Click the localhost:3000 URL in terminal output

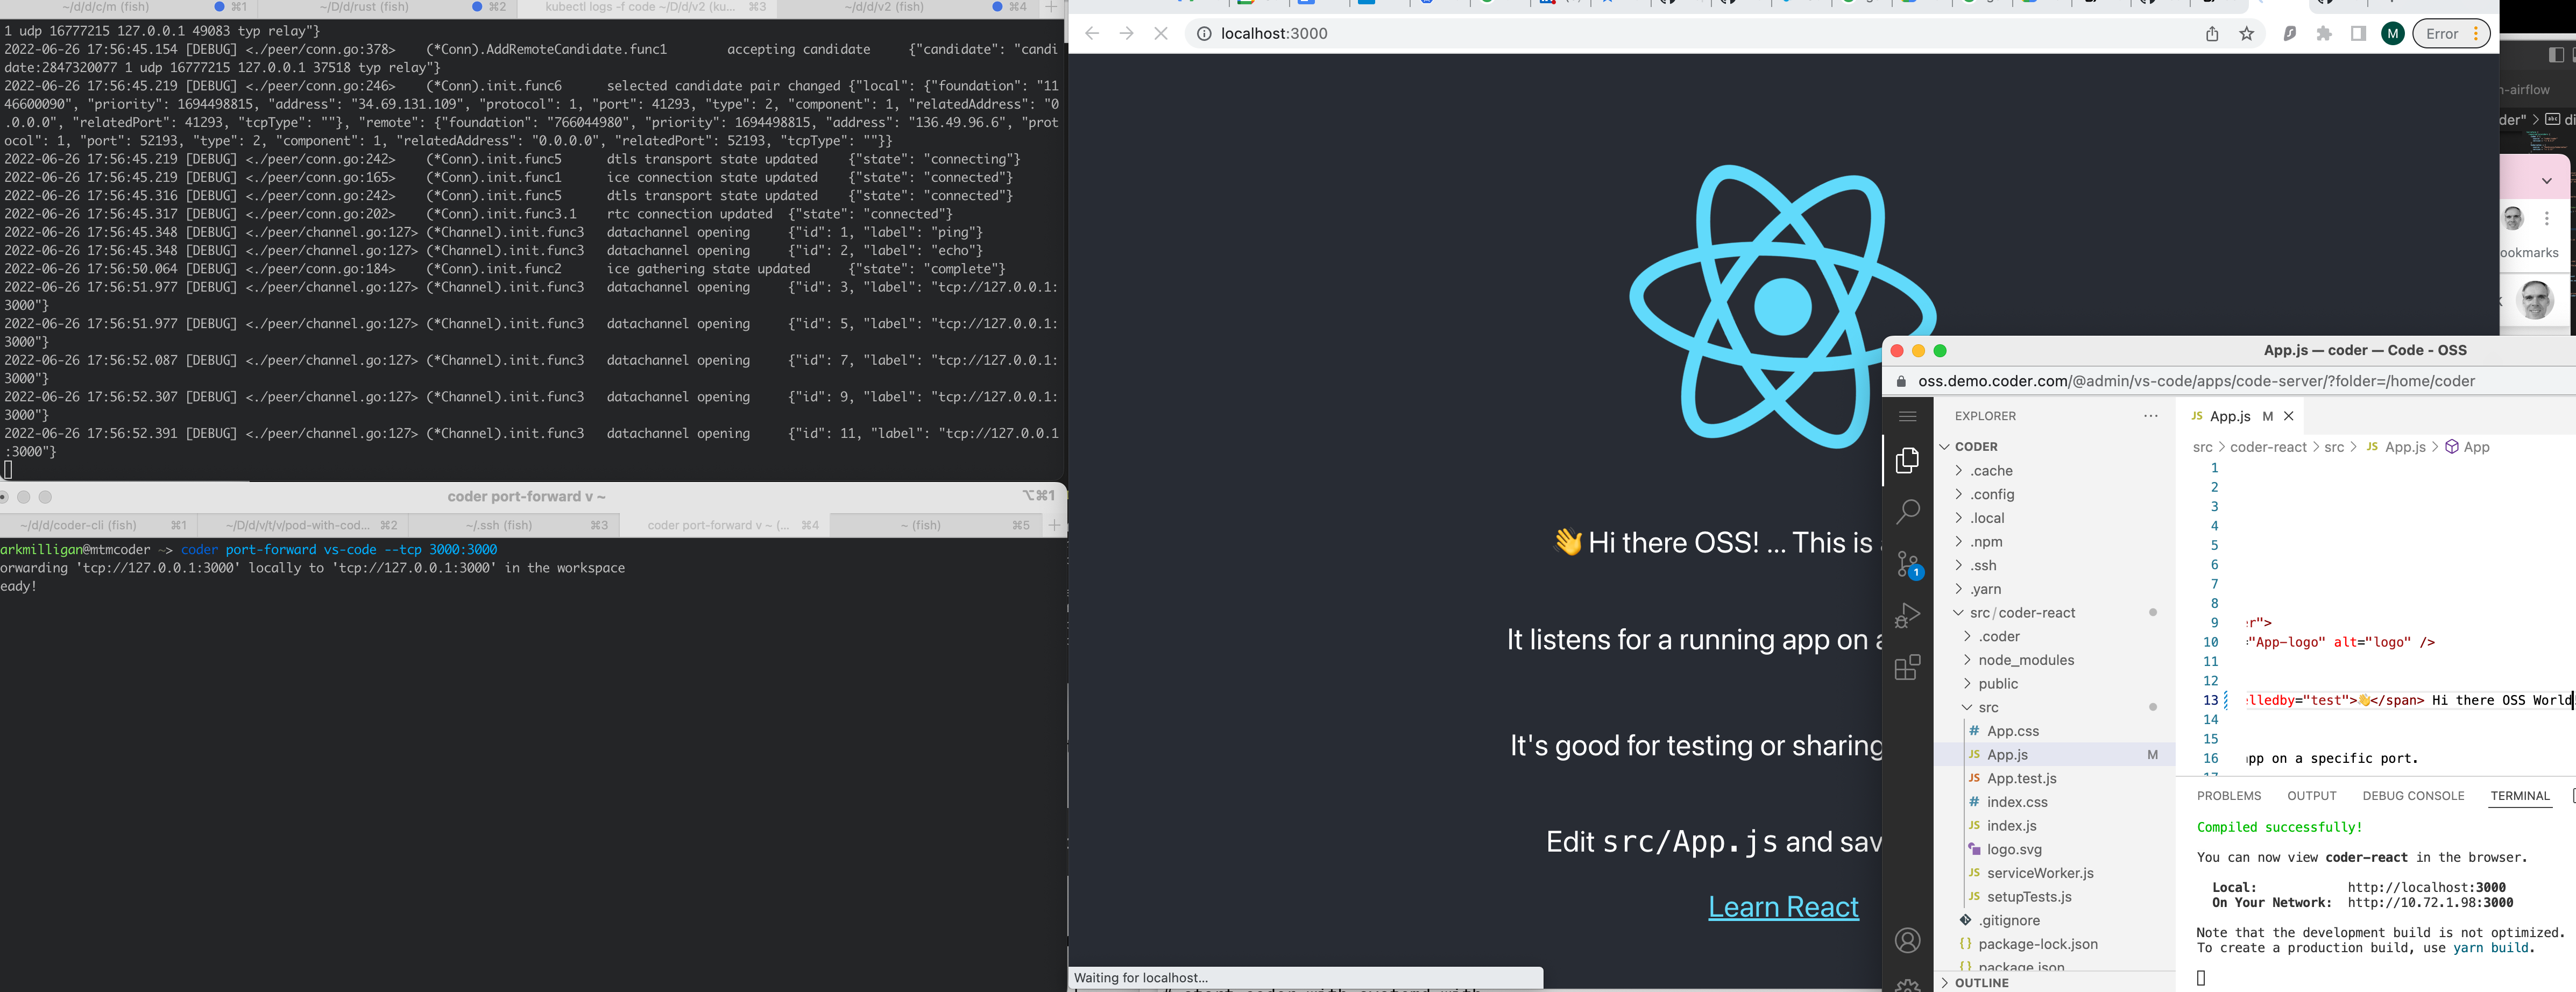point(2426,887)
